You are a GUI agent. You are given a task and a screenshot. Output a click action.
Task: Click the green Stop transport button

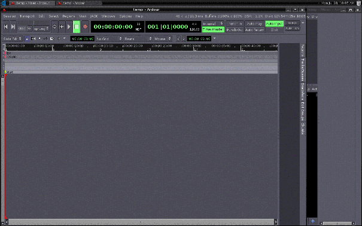pyautogui.click(x=77, y=27)
